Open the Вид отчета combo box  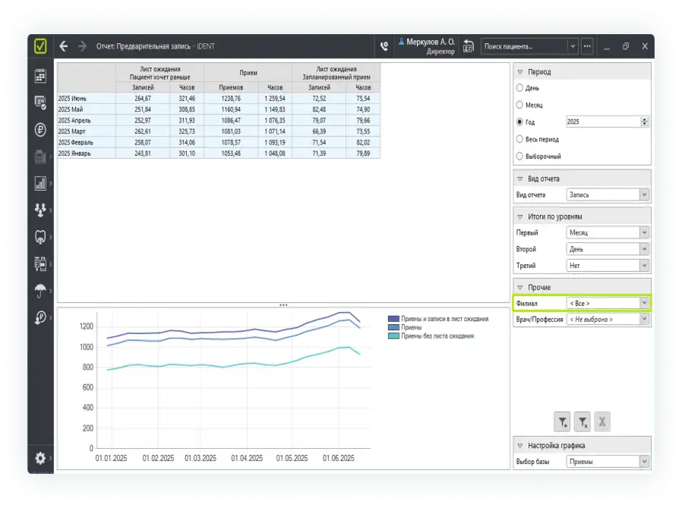(x=608, y=194)
